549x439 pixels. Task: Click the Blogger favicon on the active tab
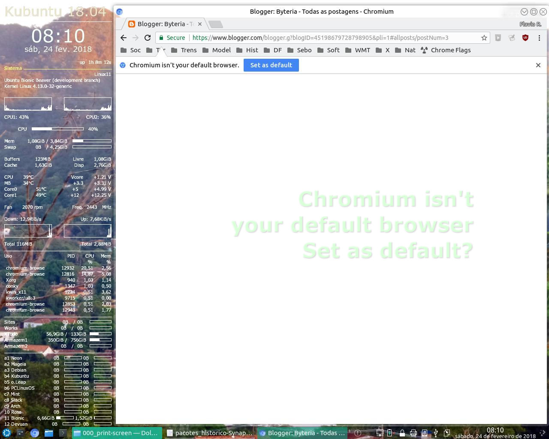coord(132,24)
